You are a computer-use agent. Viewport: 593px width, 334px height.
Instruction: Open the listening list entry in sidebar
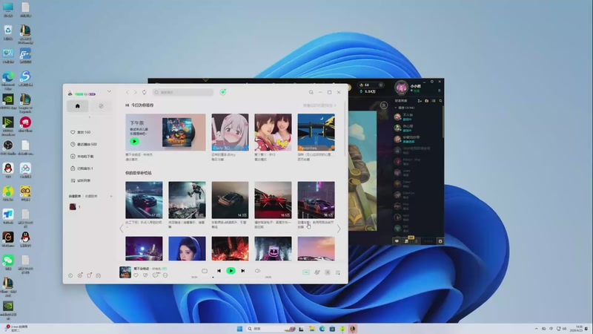click(81, 180)
